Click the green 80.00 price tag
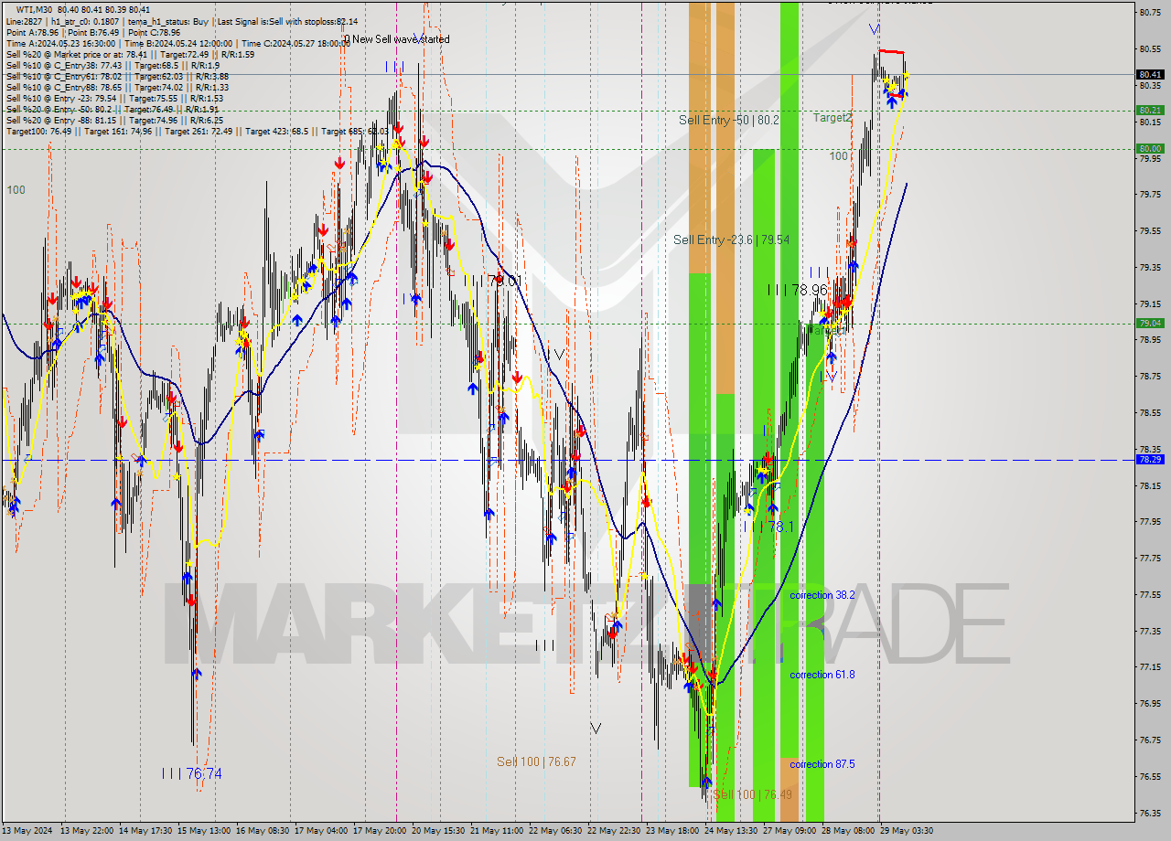Screen dimensions: 1171x841 pyautogui.click(x=1150, y=148)
